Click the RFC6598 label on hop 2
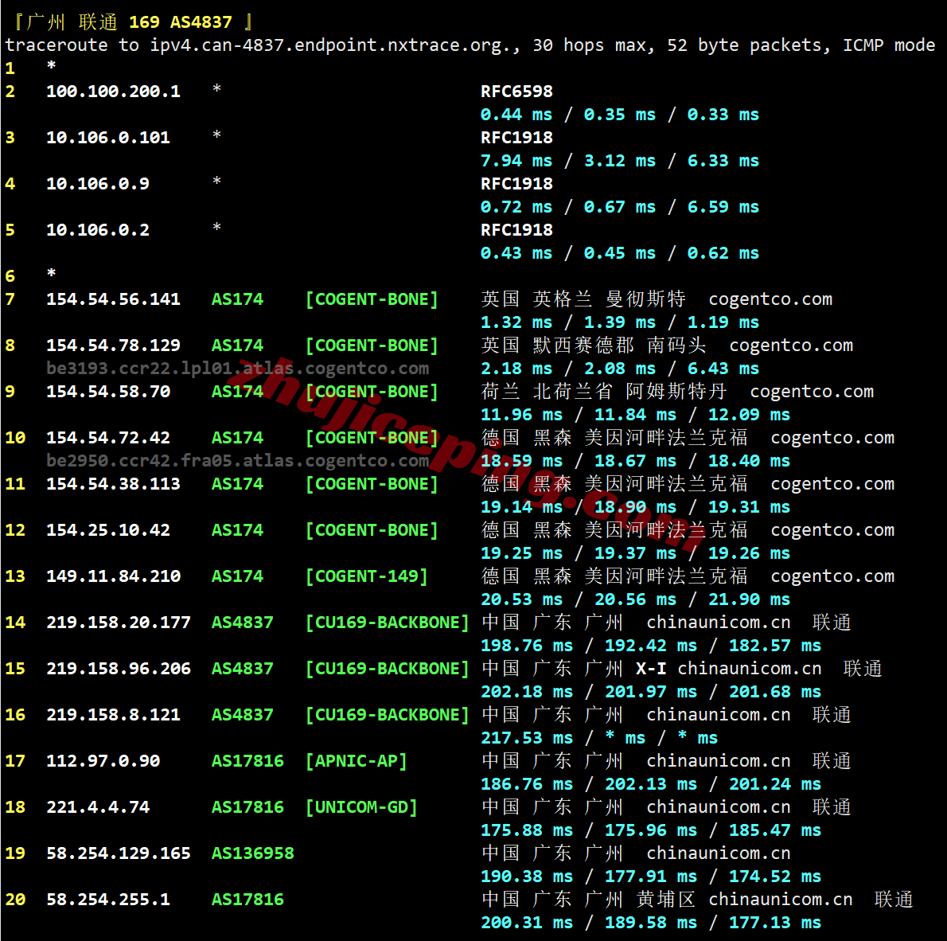Screen dimensions: 947x941 pyautogui.click(x=516, y=92)
